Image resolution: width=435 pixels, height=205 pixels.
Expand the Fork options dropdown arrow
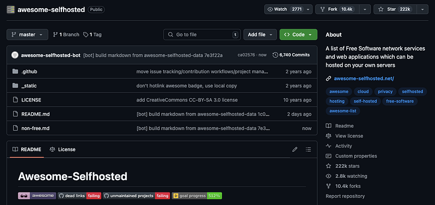(x=365, y=9)
